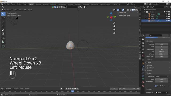Expand the Landscape Tools panel
This screenshot has height=96, width=171.
(x=125, y=15)
